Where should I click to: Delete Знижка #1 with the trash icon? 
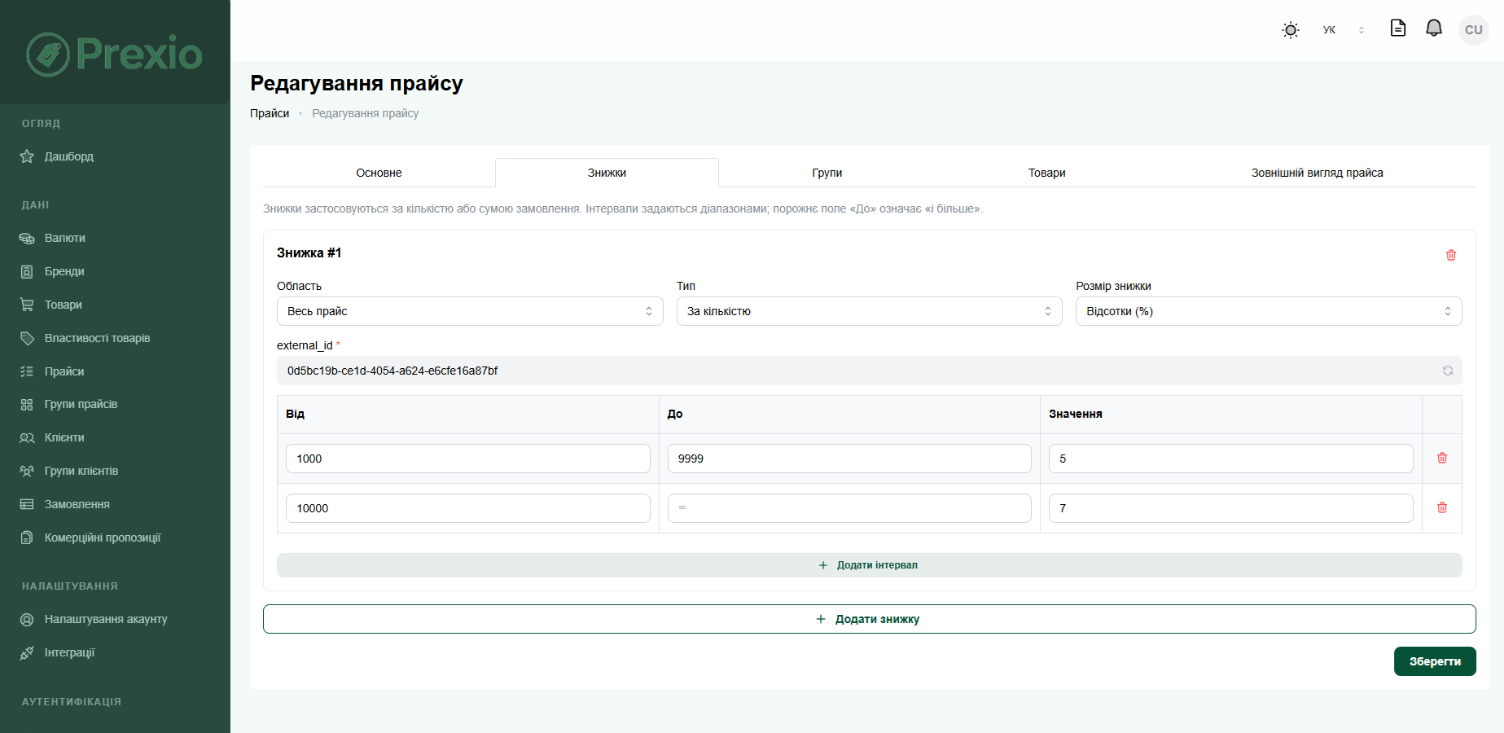1451,255
